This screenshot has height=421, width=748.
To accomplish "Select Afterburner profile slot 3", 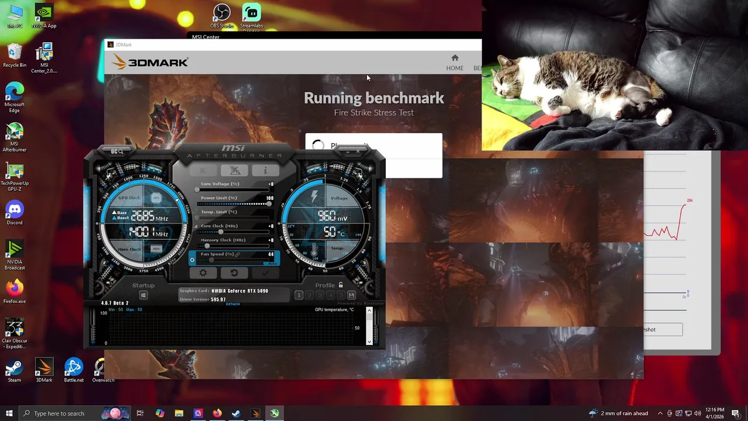I will [x=320, y=295].
